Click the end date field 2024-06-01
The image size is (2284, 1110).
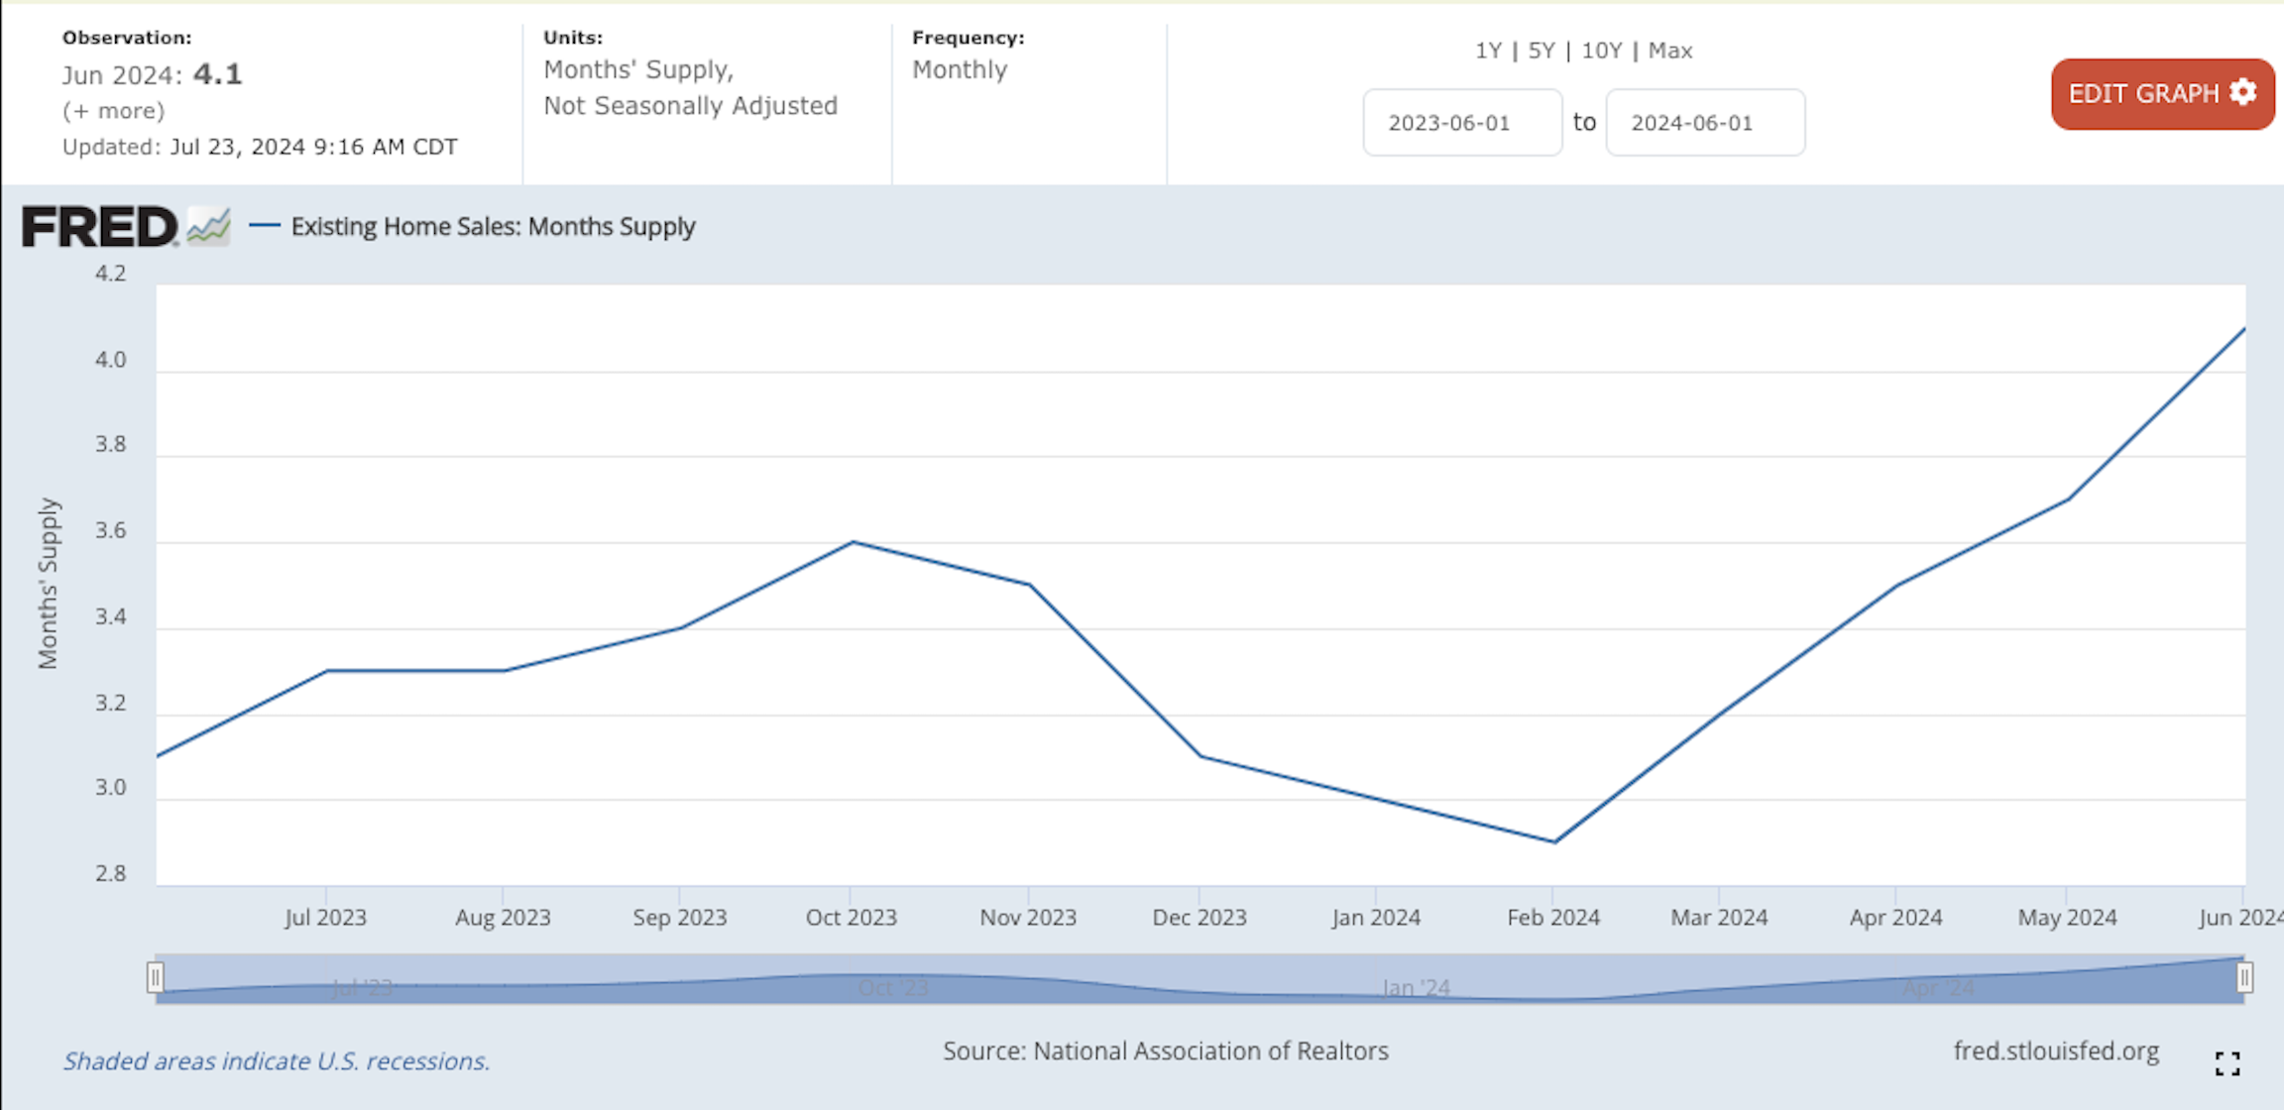coord(1705,123)
